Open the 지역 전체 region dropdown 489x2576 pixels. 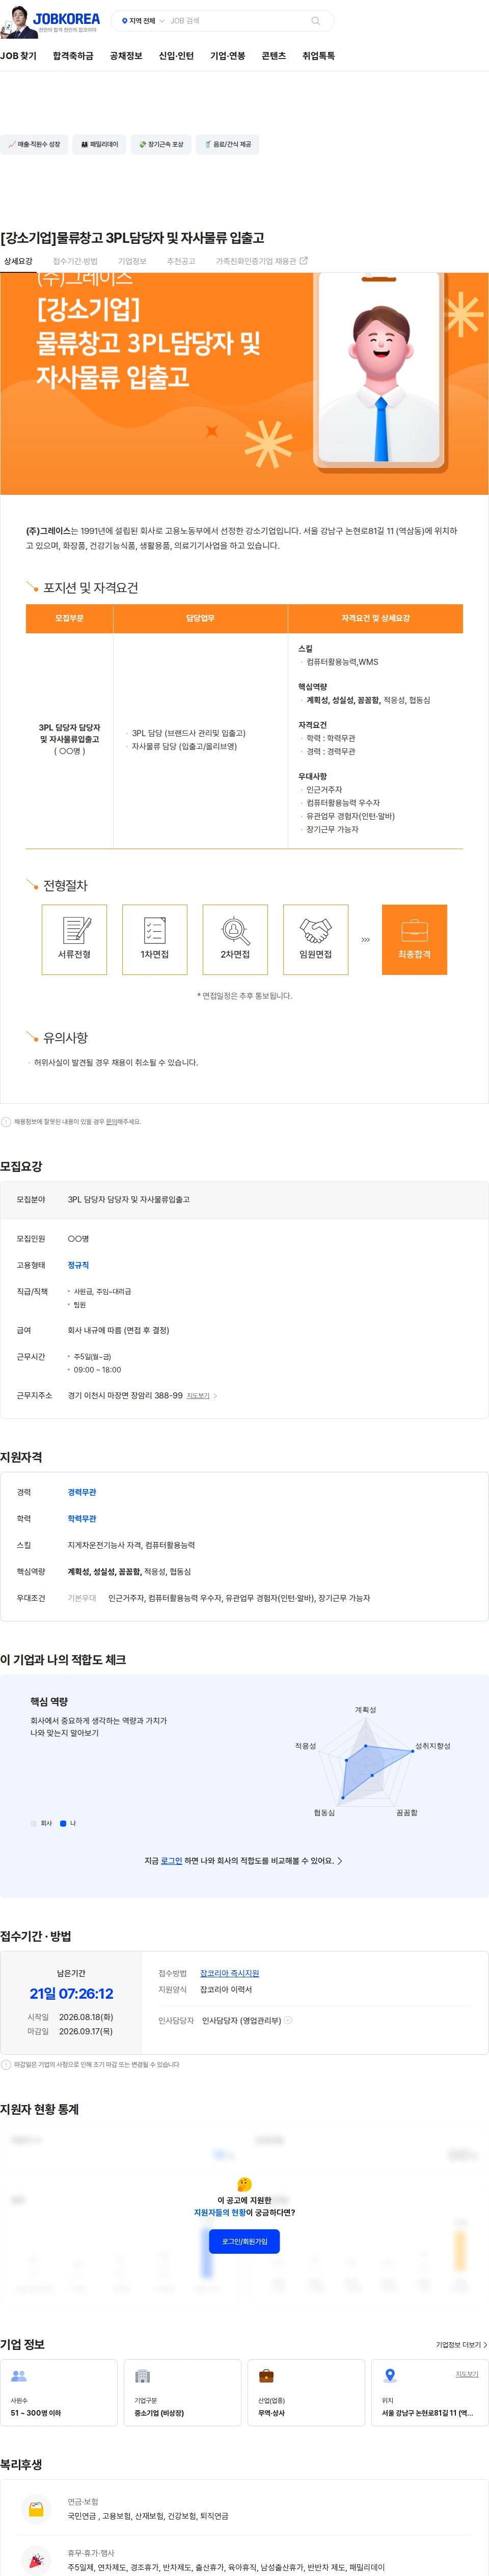143,21
